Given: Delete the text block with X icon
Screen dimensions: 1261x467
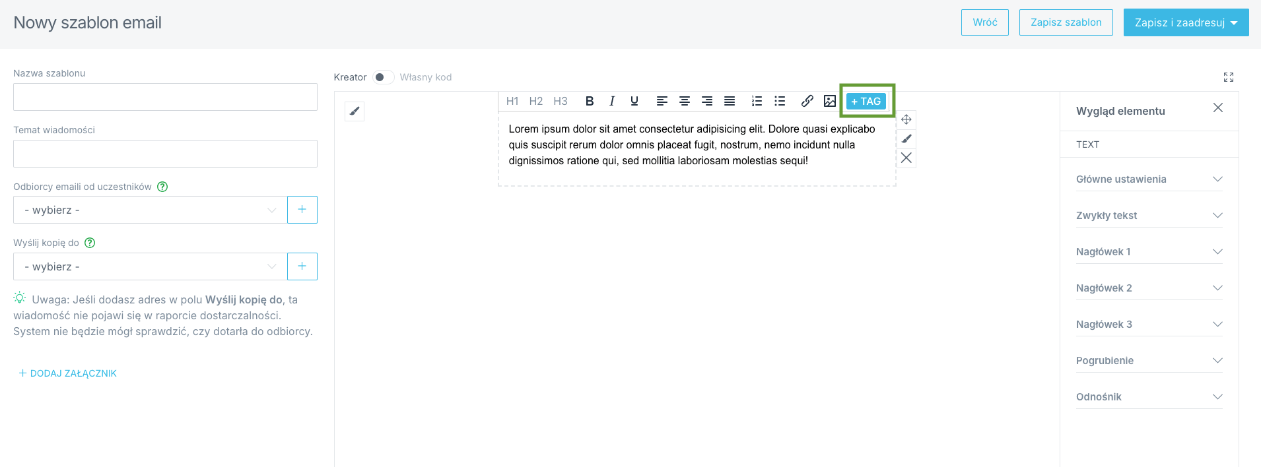Looking at the screenshot, I should (x=906, y=158).
